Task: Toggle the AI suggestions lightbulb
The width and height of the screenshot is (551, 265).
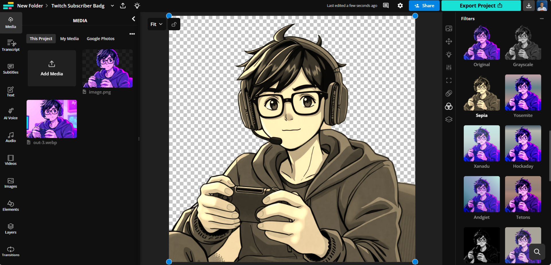Action: click(x=137, y=6)
